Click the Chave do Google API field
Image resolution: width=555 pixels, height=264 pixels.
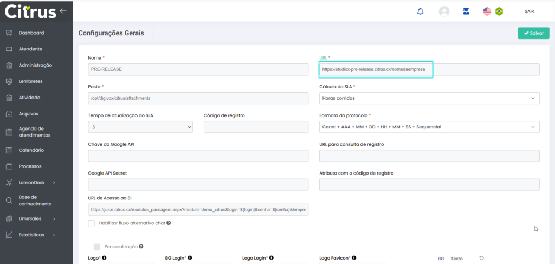click(198, 156)
